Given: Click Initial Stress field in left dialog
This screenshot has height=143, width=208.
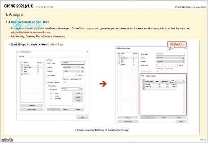Looking at the screenshot, I should point(70,75).
